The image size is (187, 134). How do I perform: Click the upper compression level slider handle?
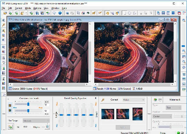(x=28, y=105)
